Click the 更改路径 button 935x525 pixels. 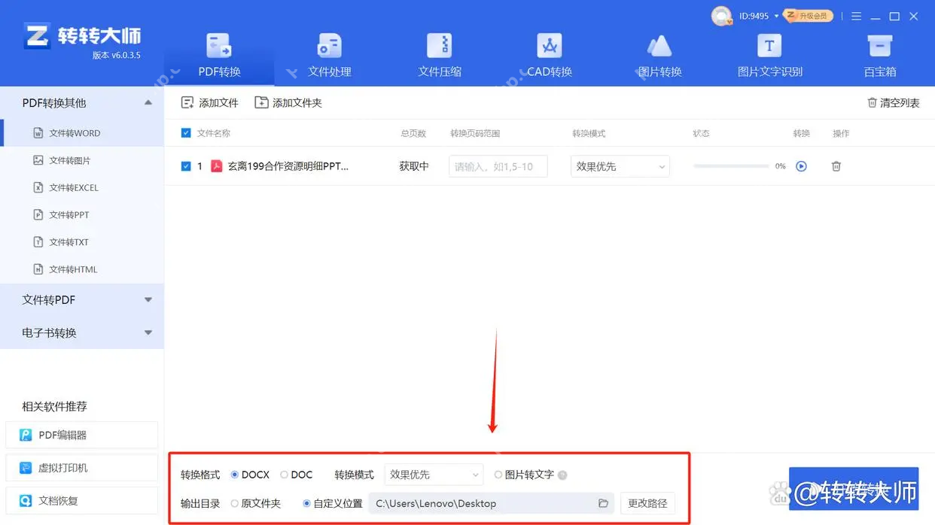(x=647, y=503)
